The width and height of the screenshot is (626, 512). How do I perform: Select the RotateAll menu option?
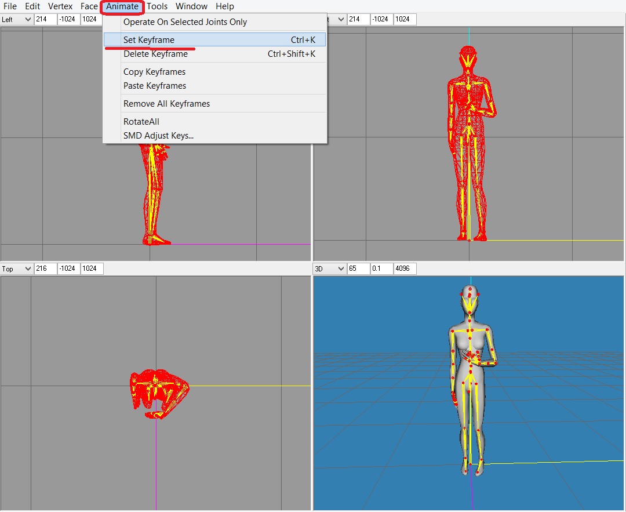coord(141,122)
